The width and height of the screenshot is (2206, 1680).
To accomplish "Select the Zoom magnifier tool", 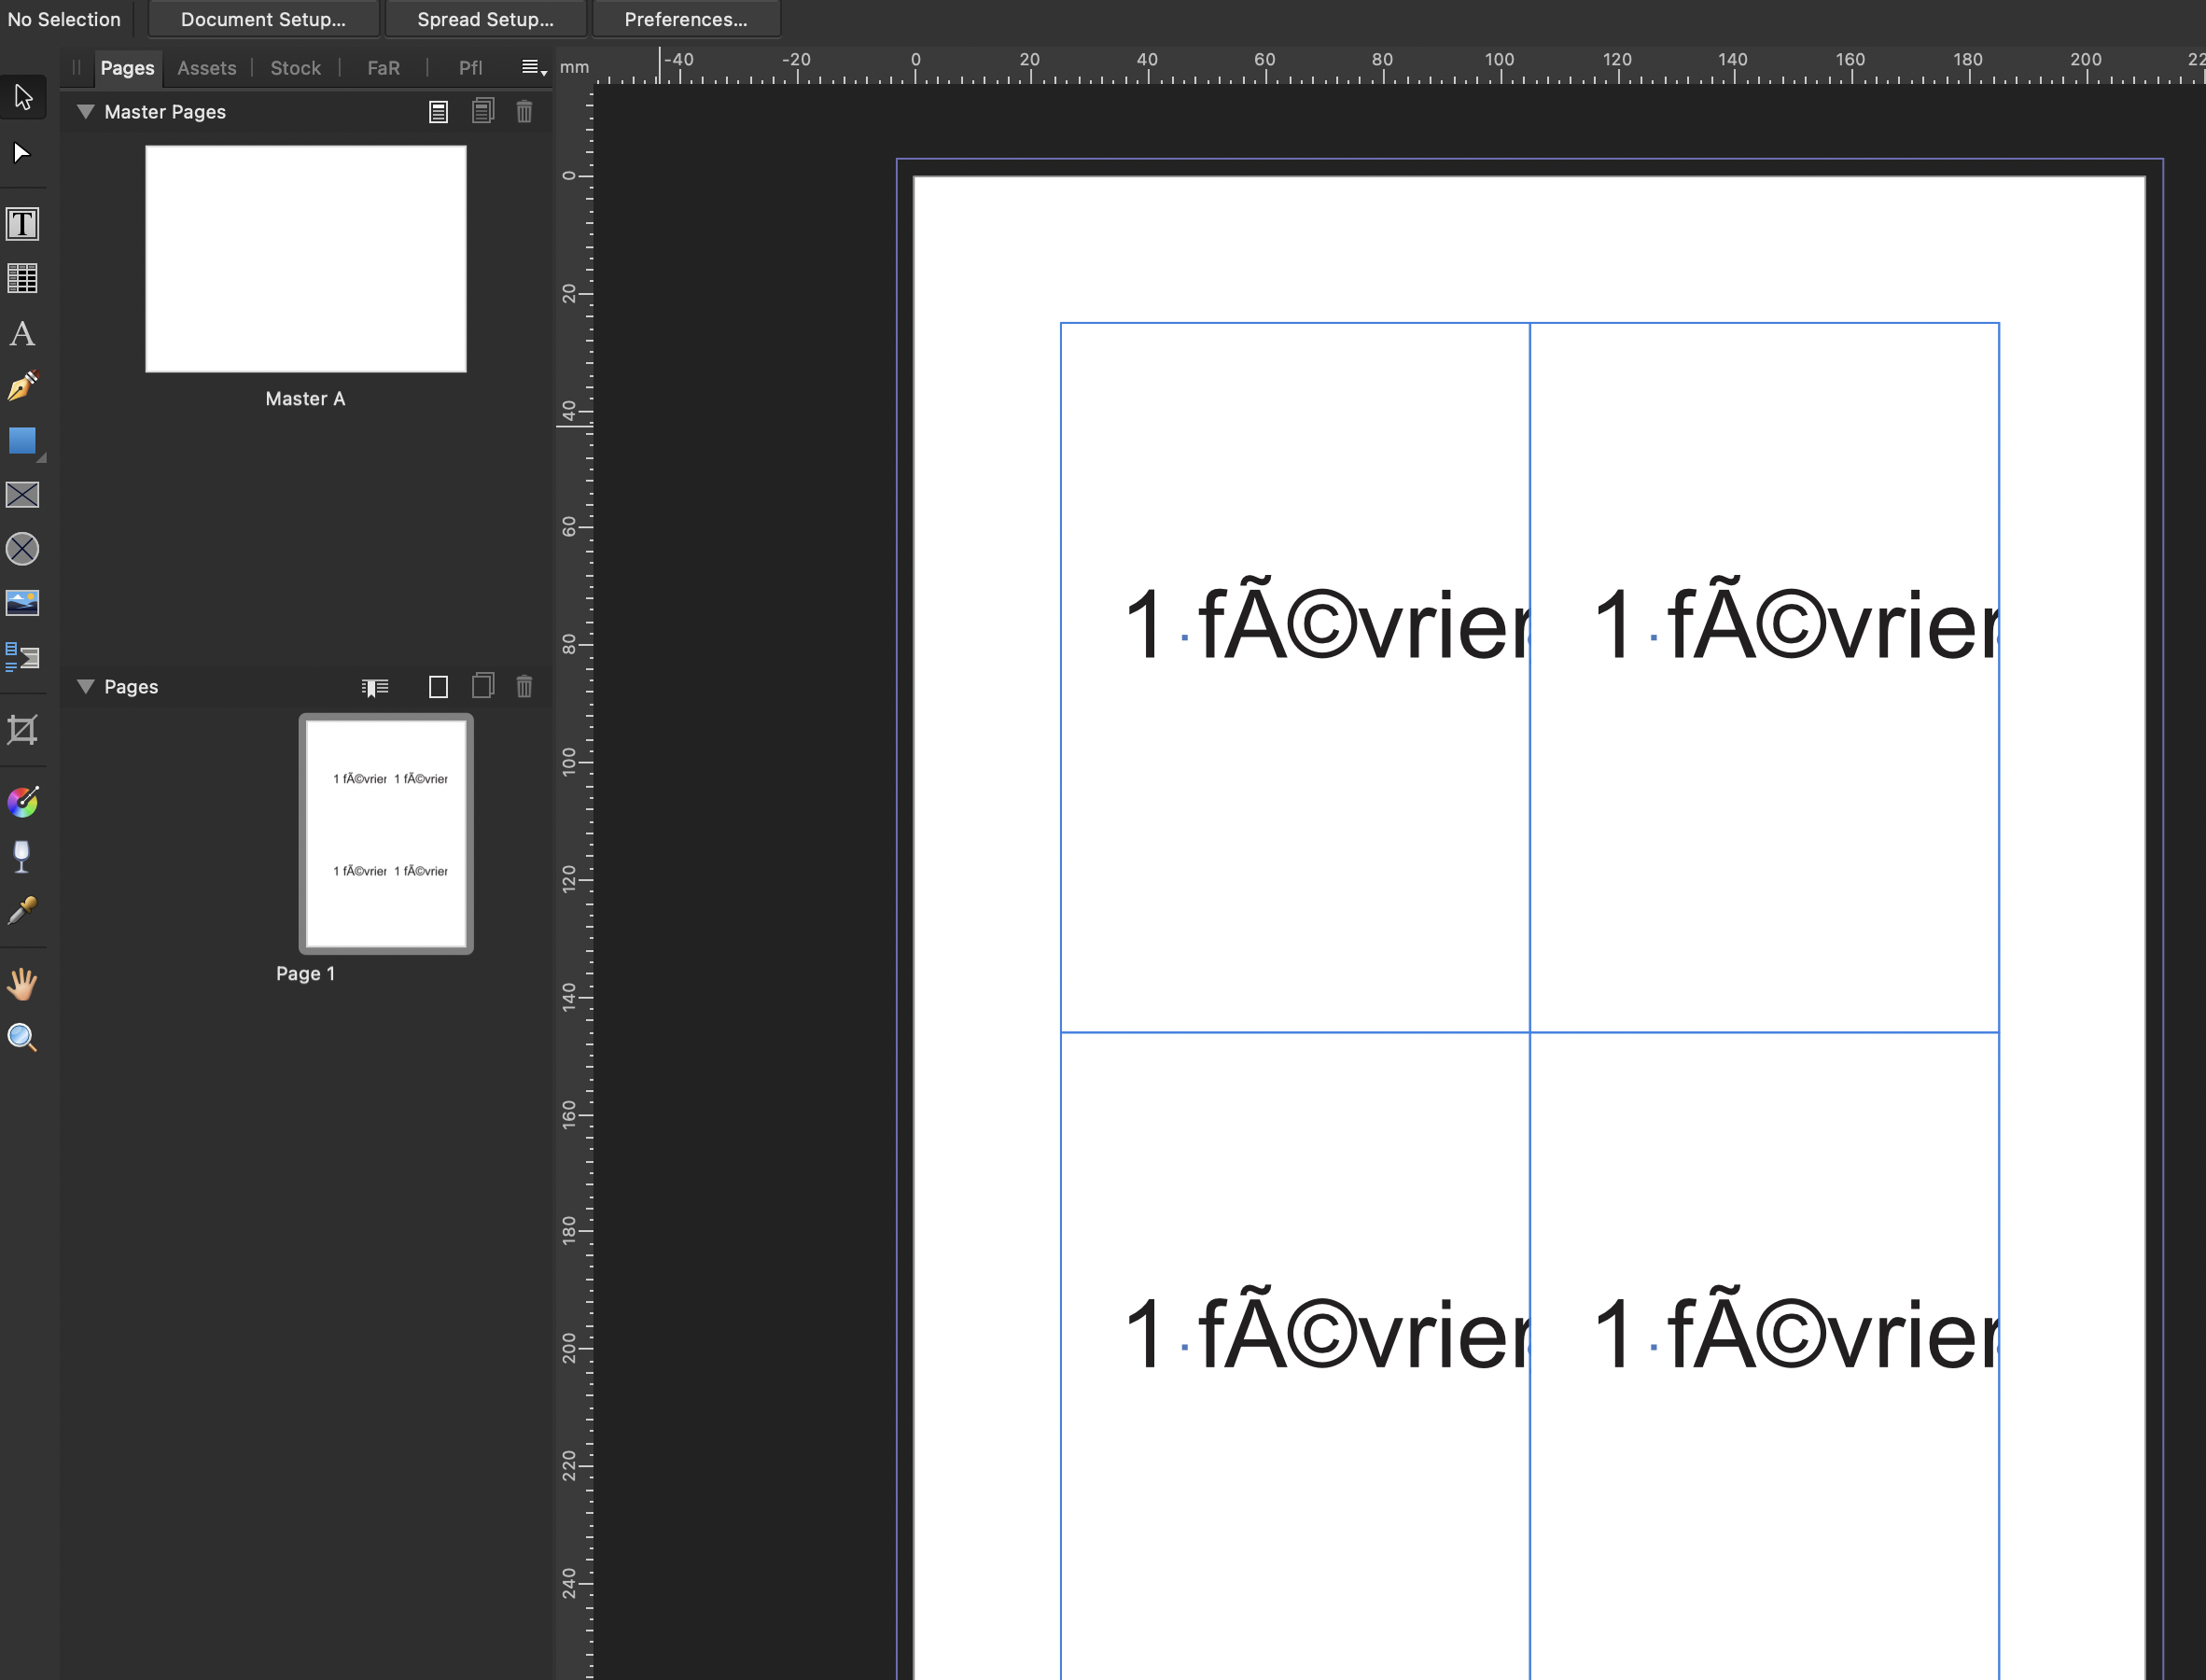I will 23,1038.
